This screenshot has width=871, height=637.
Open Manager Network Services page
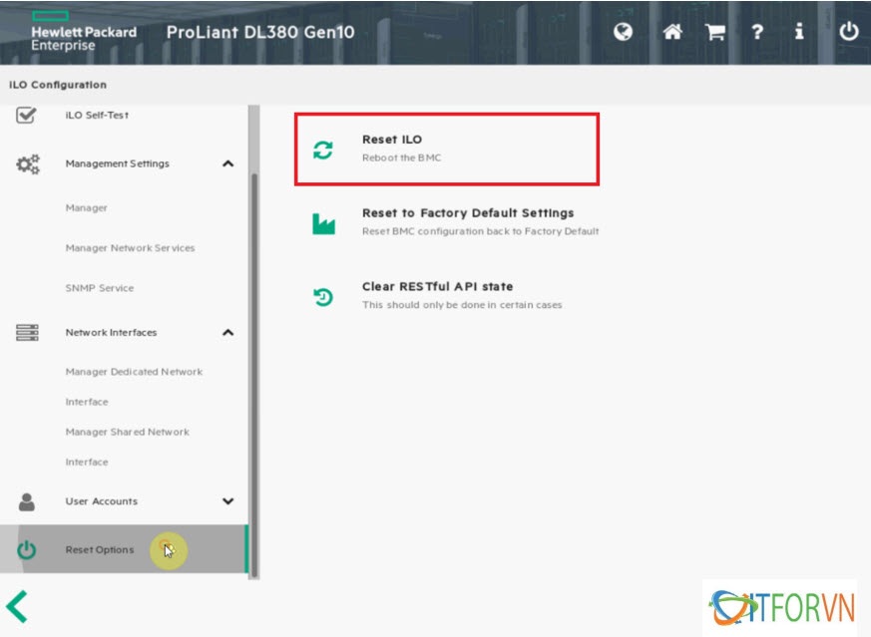tap(130, 248)
